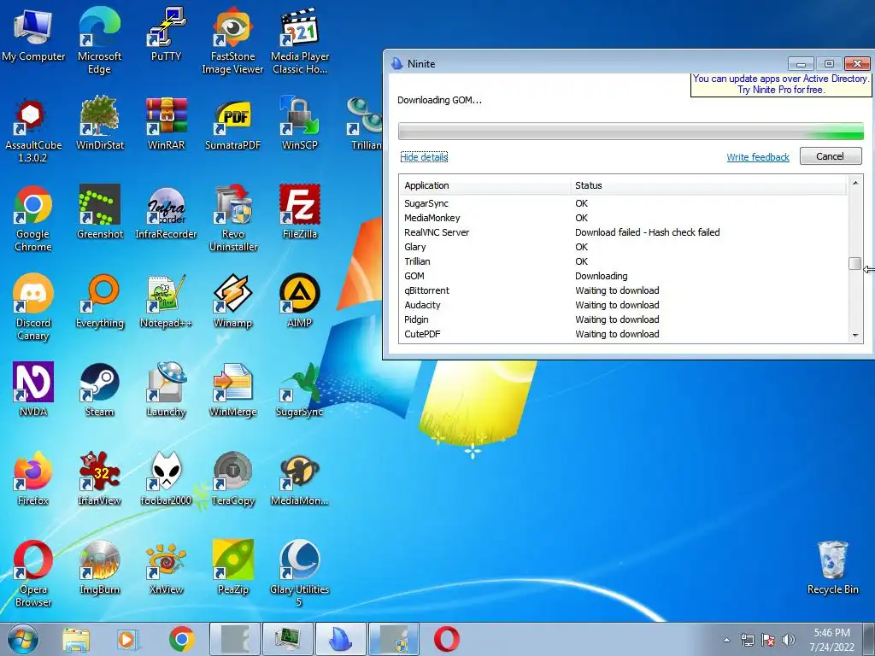The width and height of the screenshot is (875, 656).
Task: Collapse the list via Hide details link
Action: tap(424, 157)
